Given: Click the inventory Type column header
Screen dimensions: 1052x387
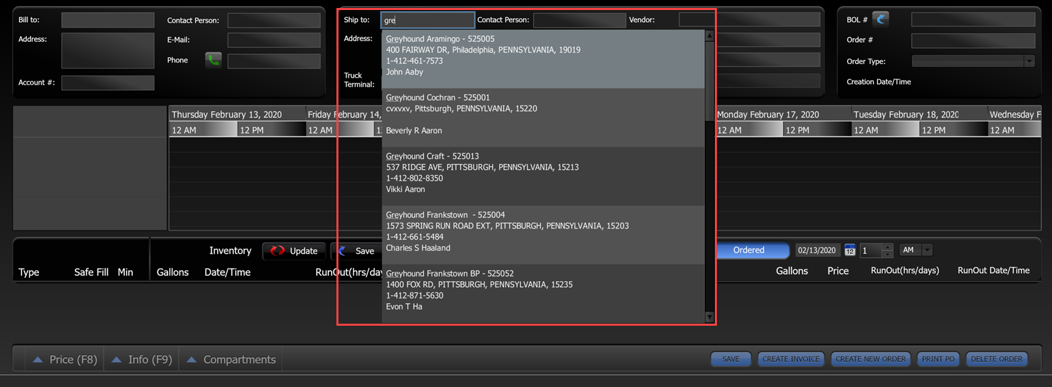Looking at the screenshot, I should click(29, 272).
